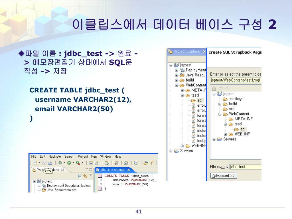Click the Open Task folder toolbar icon
Screen dimensions: 292x219
[x=146, y=163]
